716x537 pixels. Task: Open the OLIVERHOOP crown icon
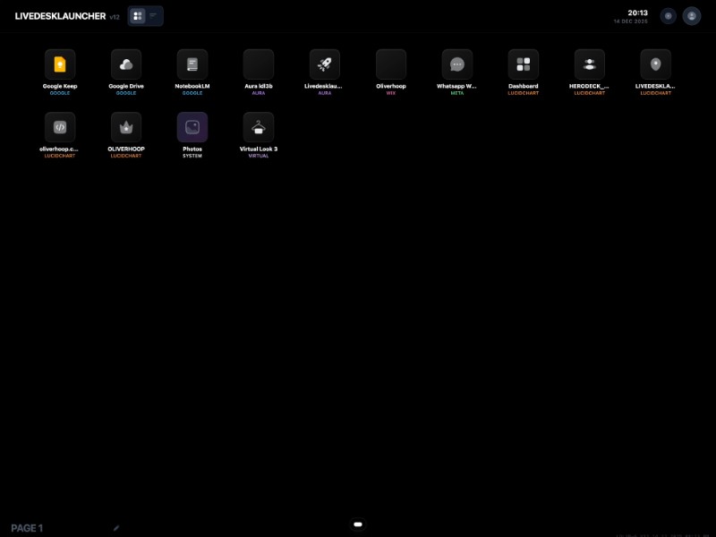click(x=126, y=127)
